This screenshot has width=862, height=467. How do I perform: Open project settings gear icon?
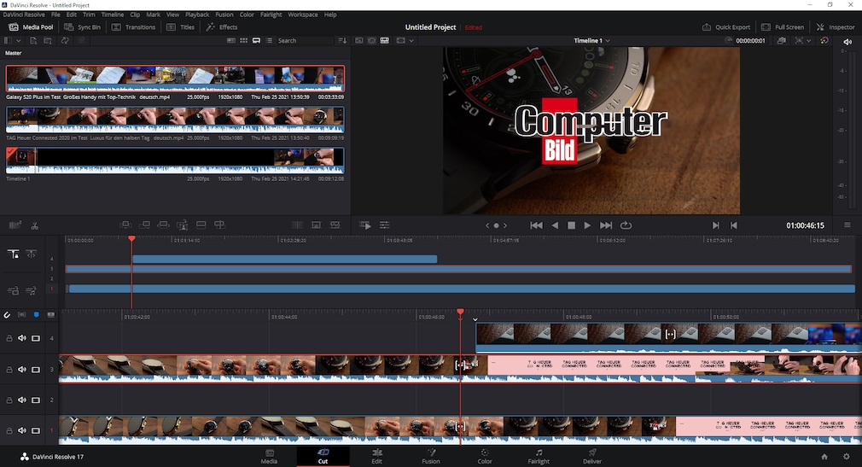[846, 457]
